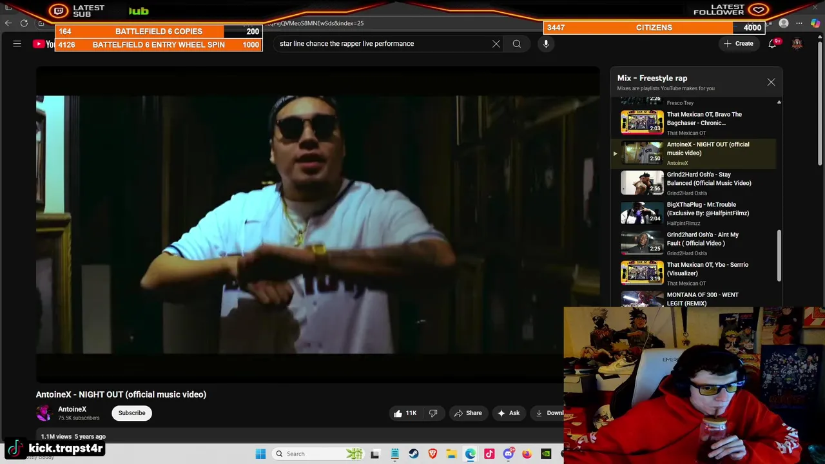Open the AntoineX channel name link

(72, 409)
